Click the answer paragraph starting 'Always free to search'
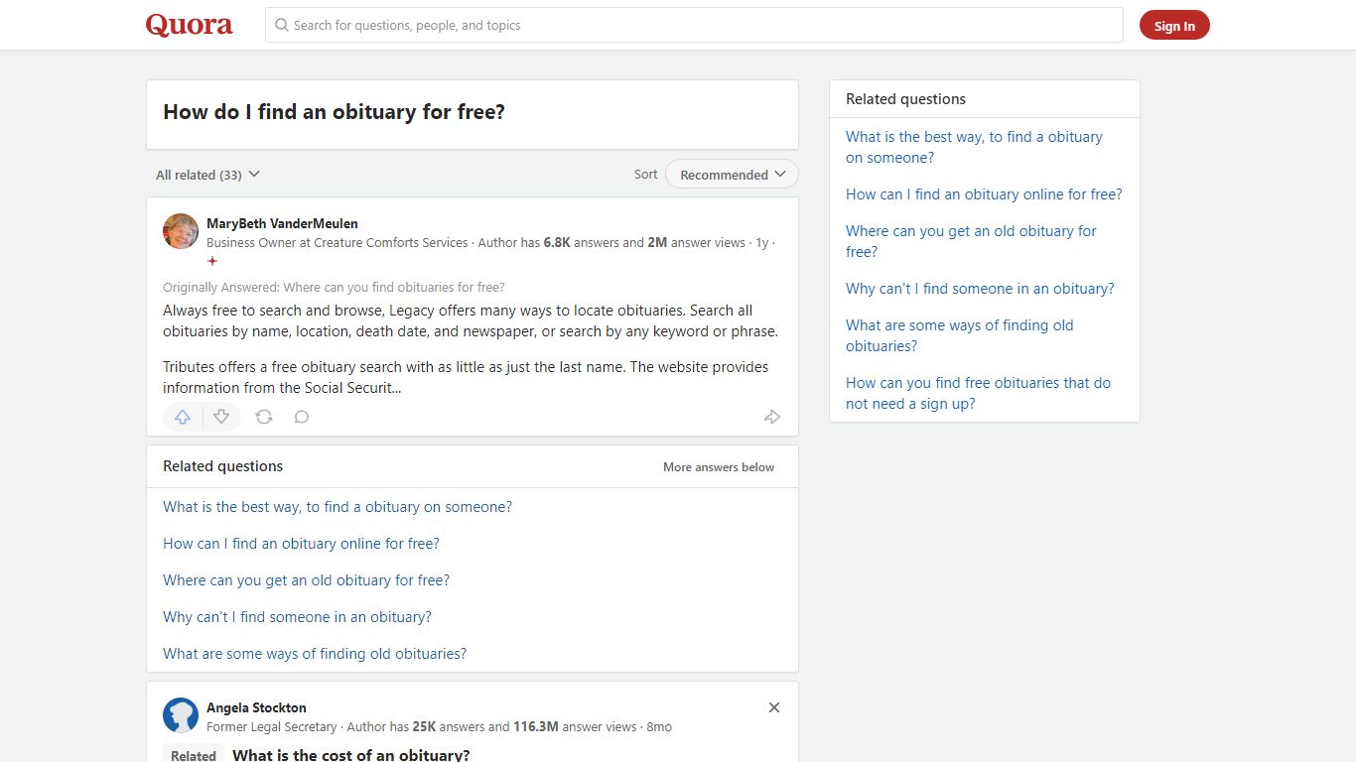The width and height of the screenshot is (1356, 762). coord(471,320)
